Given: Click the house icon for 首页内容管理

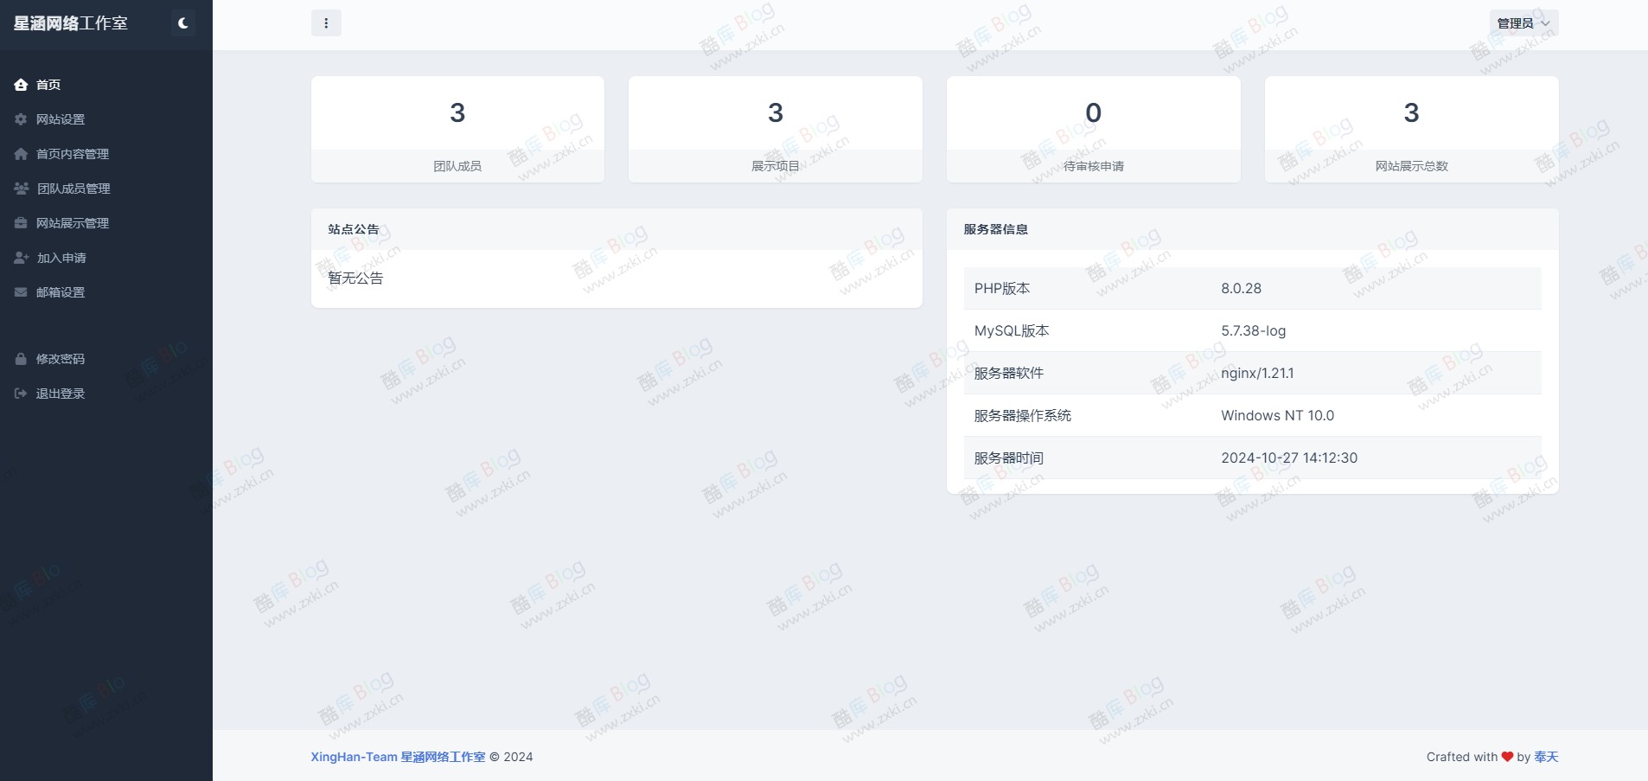Looking at the screenshot, I should 21,153.
